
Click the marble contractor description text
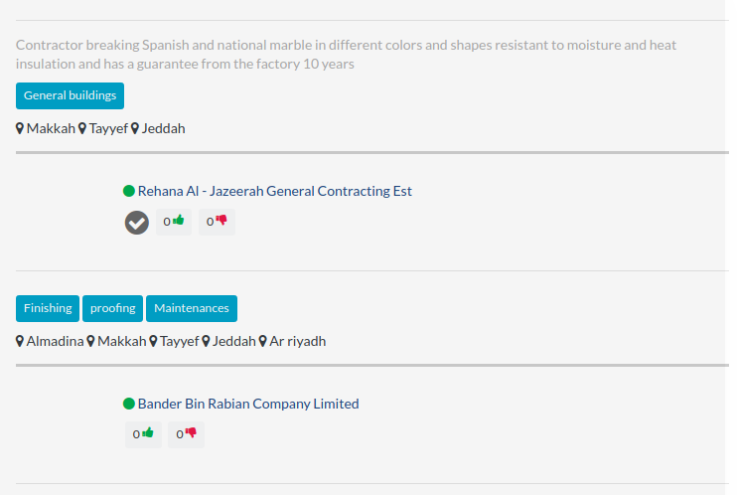point(346,55)
